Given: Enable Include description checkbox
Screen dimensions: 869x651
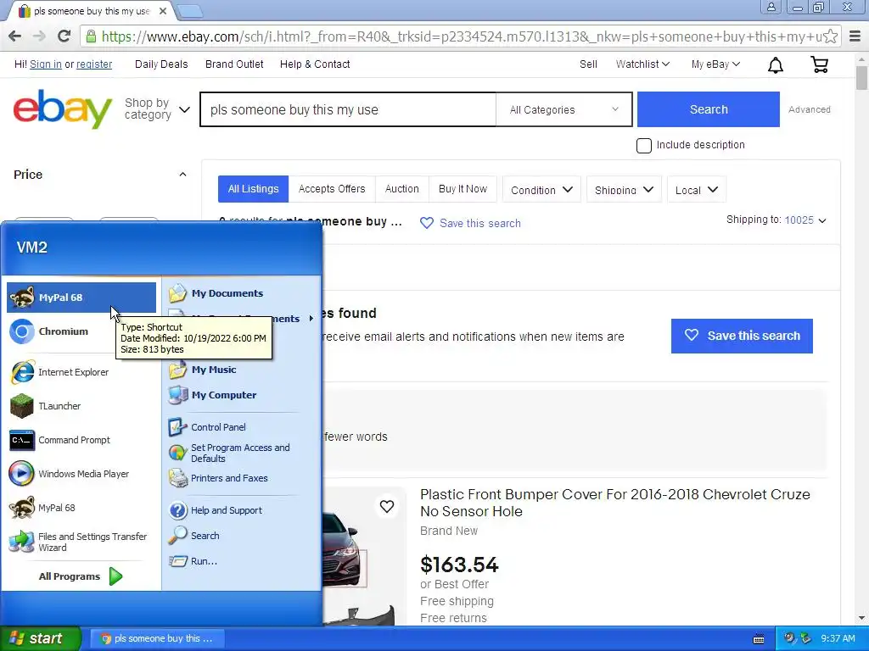Looking at the screenshot, I should tap(643, 146).
